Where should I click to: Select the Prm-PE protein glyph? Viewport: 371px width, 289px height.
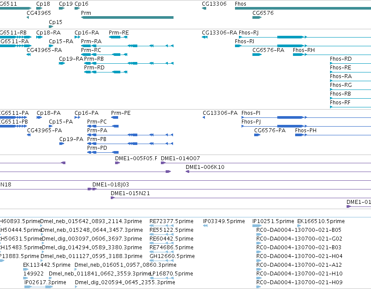tap(115, 117)
